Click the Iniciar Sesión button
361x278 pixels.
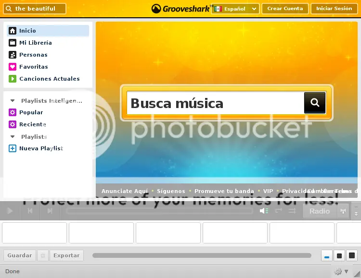pos(334,9)
